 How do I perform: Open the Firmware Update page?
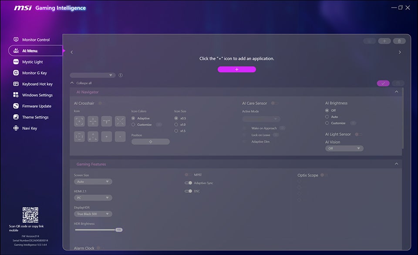[x=16, y=106]
